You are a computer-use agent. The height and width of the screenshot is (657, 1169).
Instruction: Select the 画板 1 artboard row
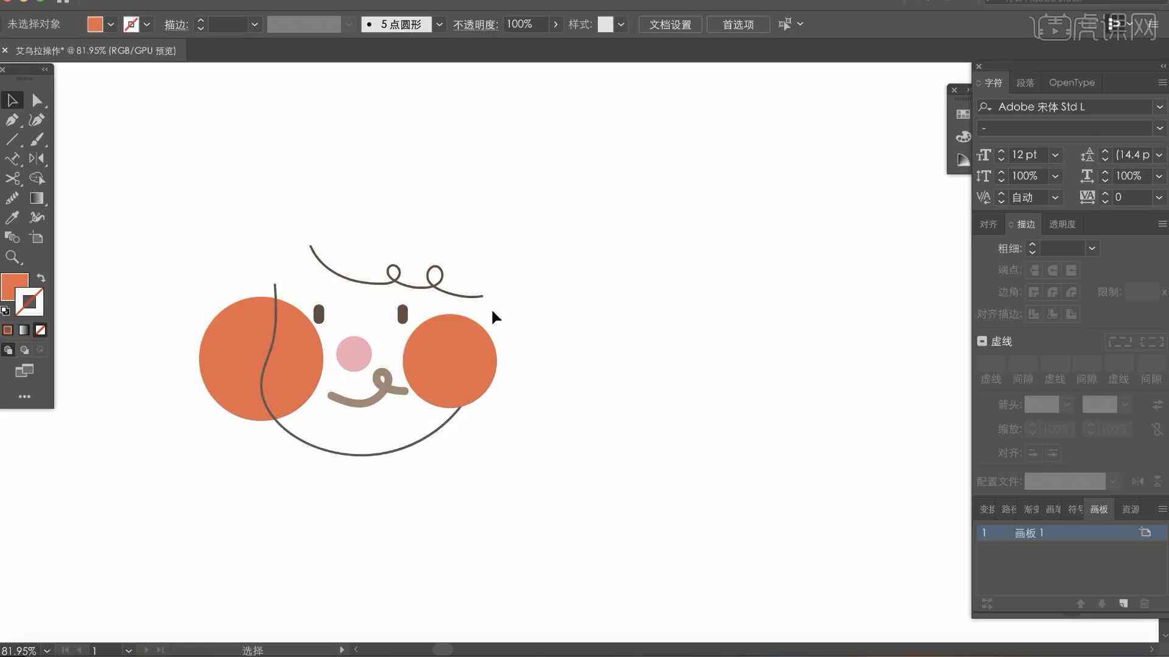click(x=1072, y=533)
